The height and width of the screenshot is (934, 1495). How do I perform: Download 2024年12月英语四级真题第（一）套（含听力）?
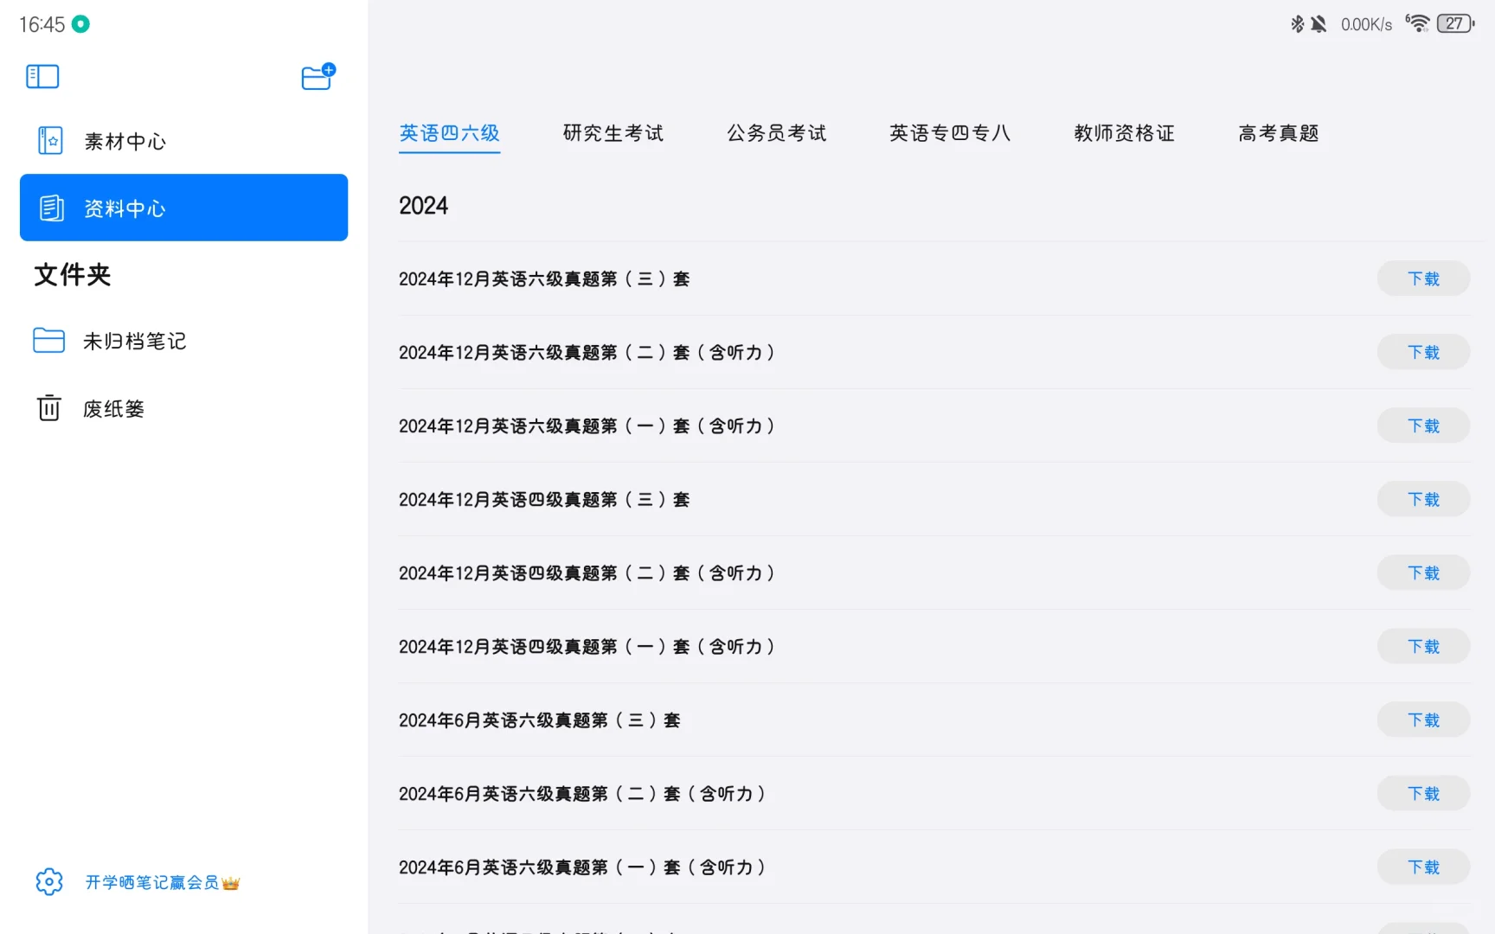[x=1423, y=645]
